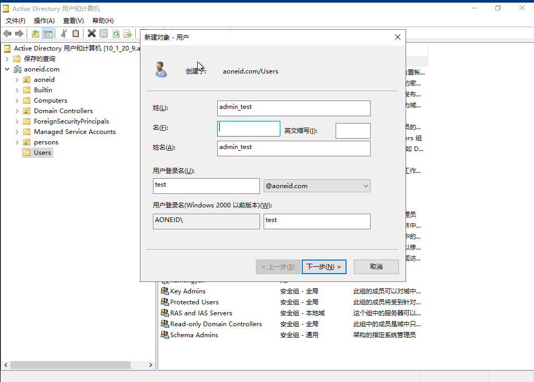Click the Delete X toolbar icon
This screenshot has width=534, height=382.
pyautogui.click(x=92, y=34)
